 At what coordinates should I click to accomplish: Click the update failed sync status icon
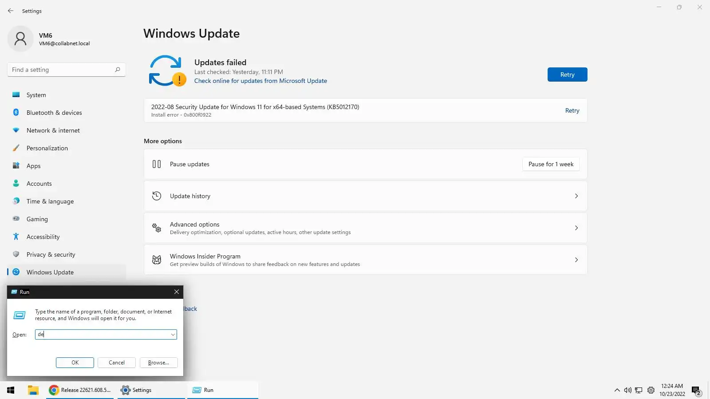click(x=167, y=70)
